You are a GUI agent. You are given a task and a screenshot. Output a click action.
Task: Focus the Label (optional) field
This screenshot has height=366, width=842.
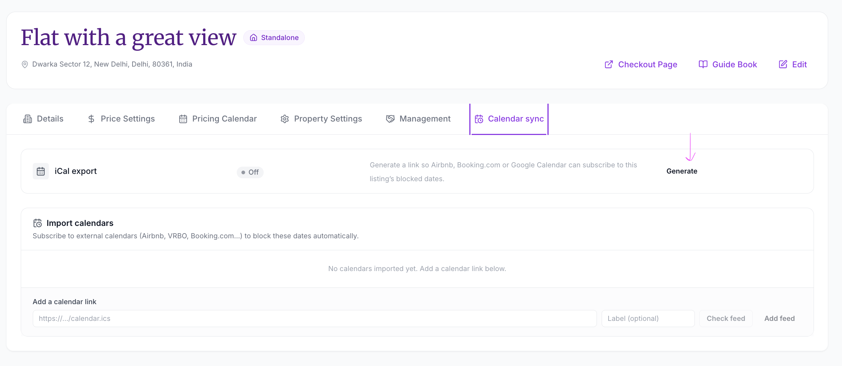tap(648, 319)
